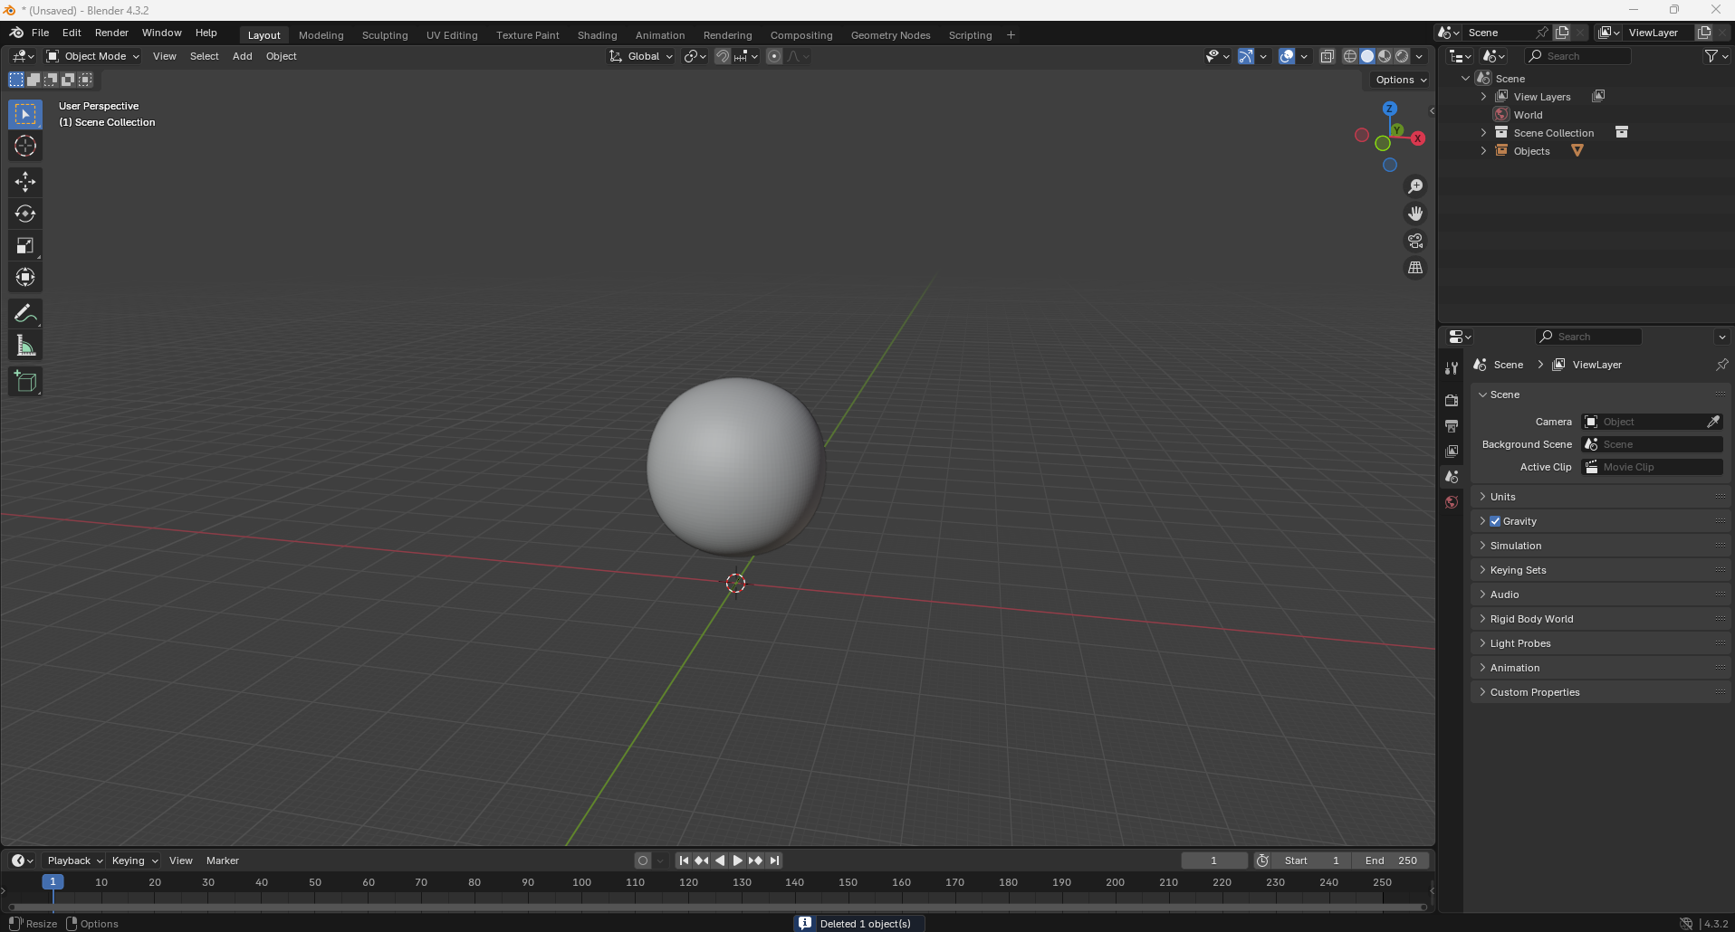Click the outliner Search field
This screenshot has height=932, width=1735.
[1582, 55]
